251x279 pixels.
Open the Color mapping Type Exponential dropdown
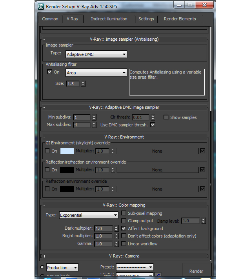tap(89, 215)
